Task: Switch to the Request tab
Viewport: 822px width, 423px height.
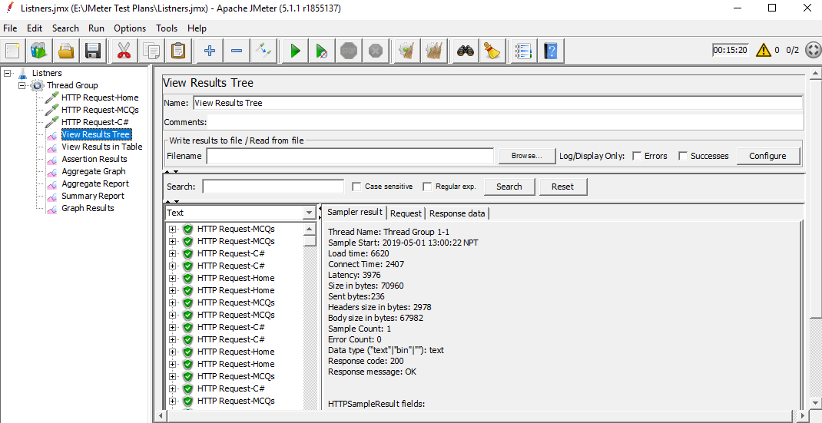Action: coord(406,213)
